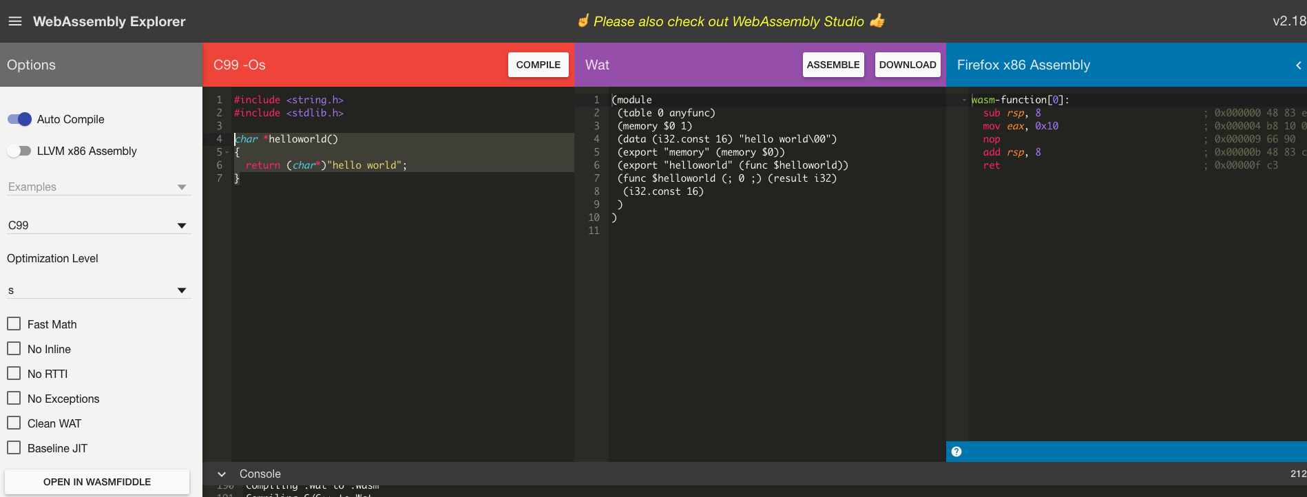Check the Clean WAT option
Image resolution: width=1307 pixels, height=497 pixels.
14,423
